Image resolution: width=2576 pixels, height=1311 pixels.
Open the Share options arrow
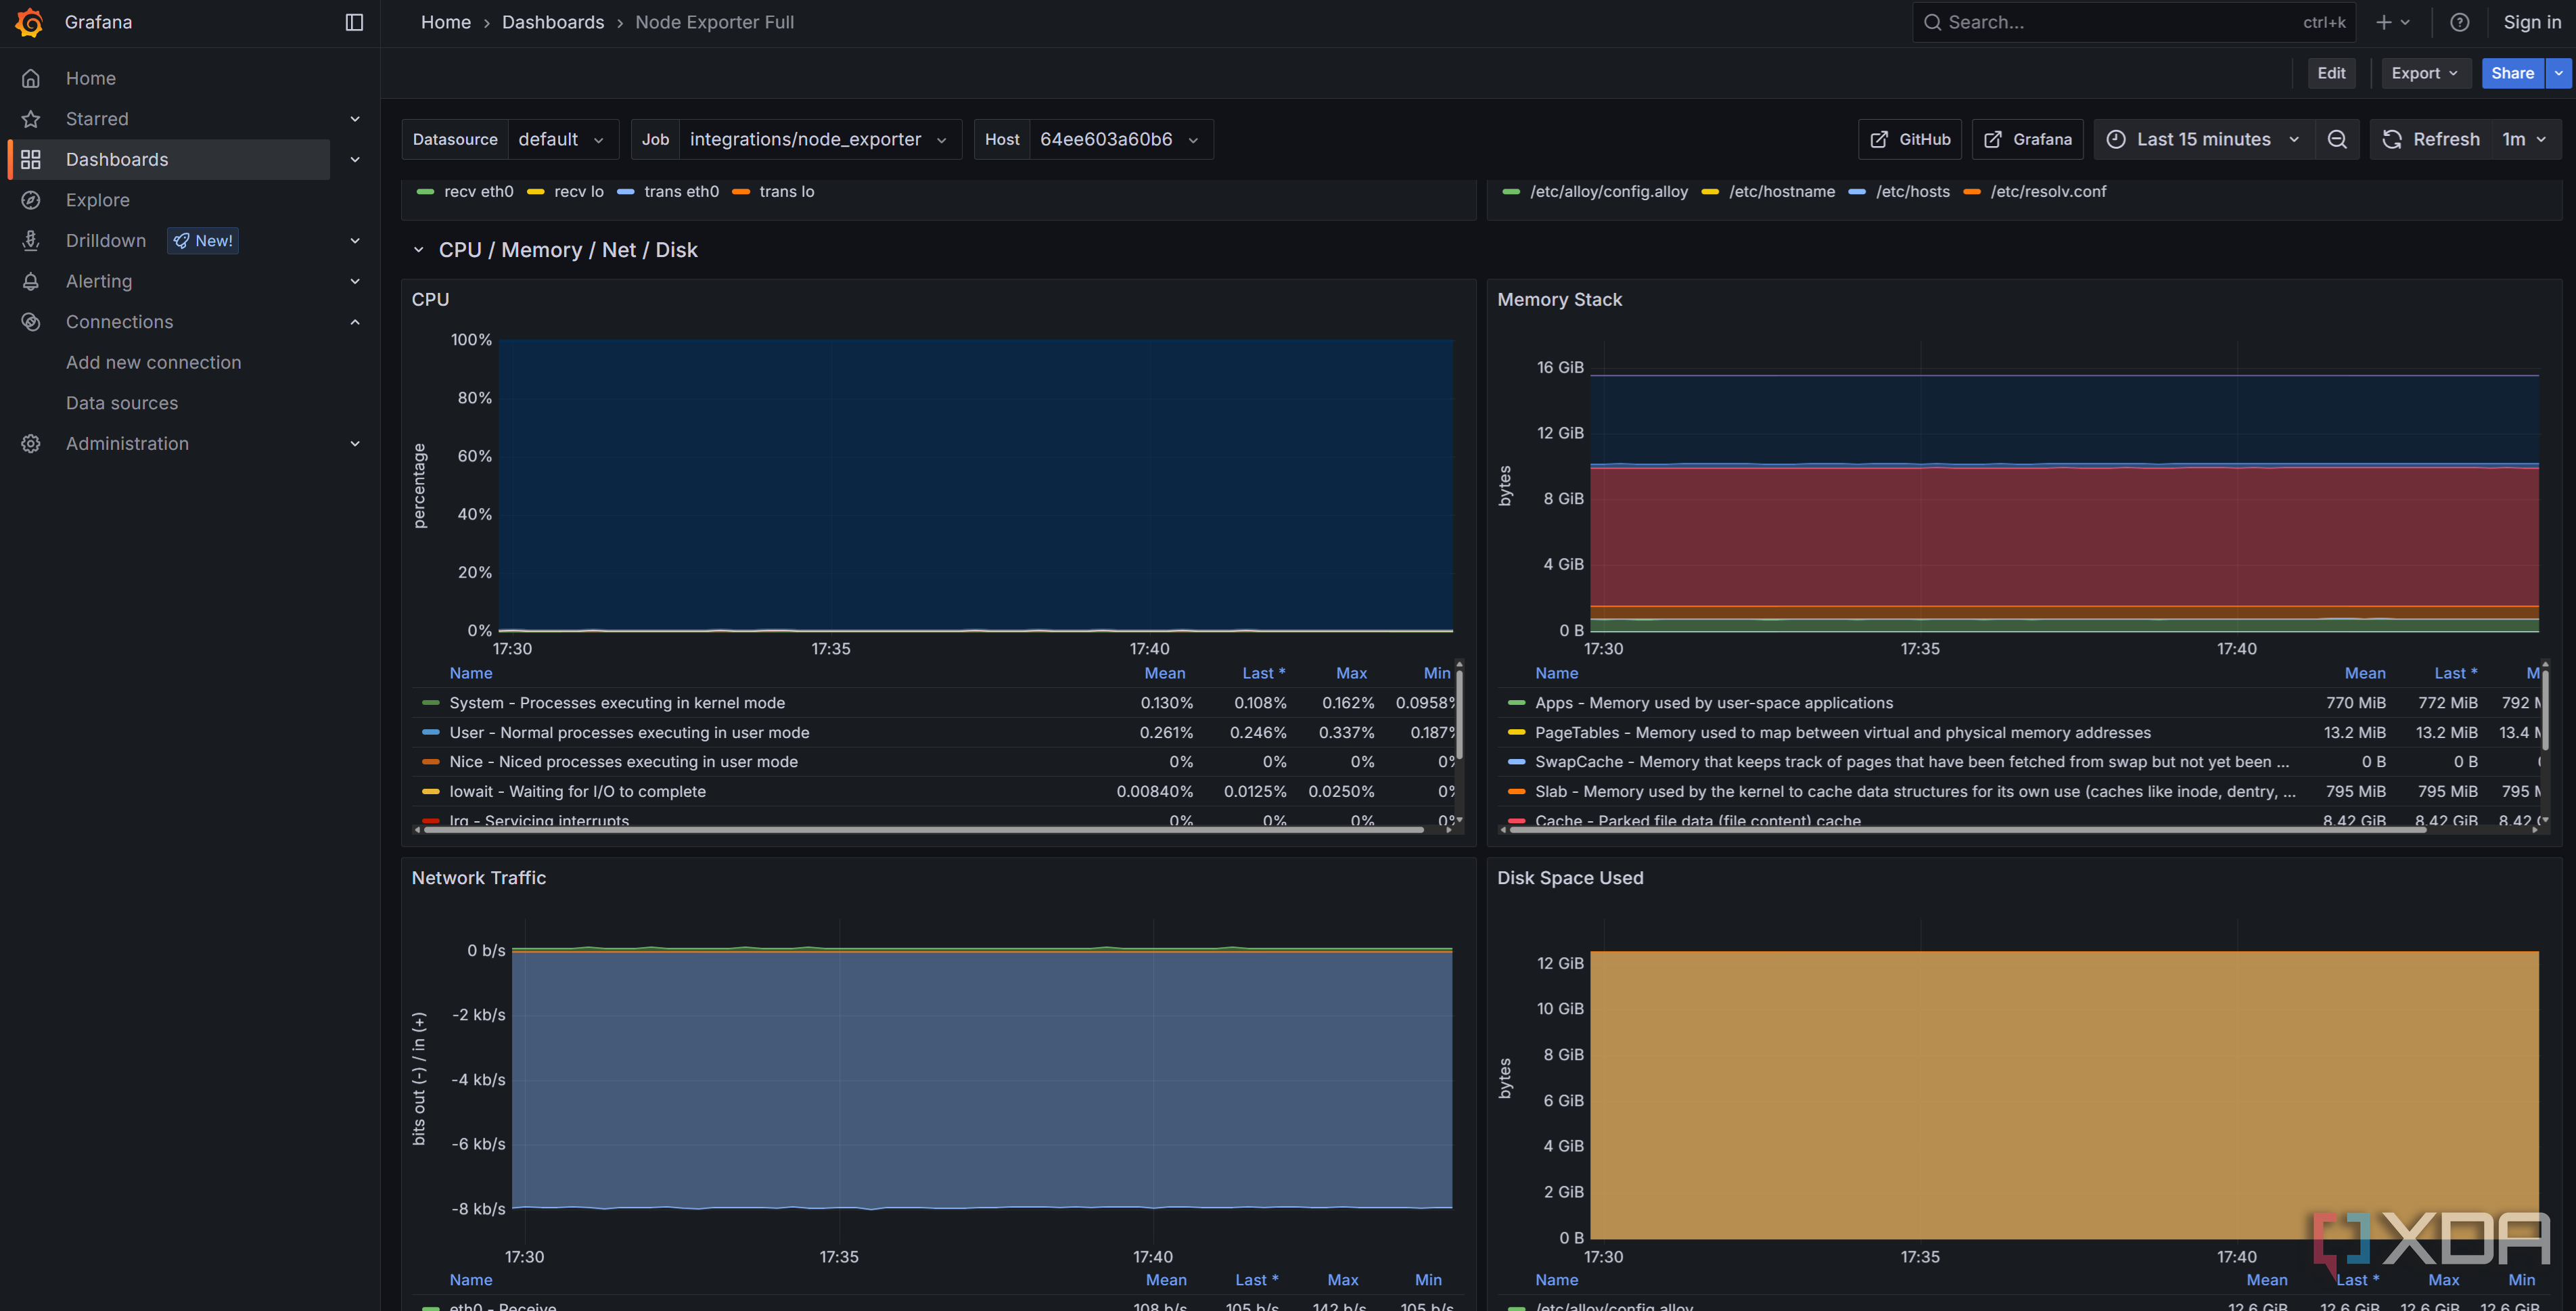click(2559, 73)
